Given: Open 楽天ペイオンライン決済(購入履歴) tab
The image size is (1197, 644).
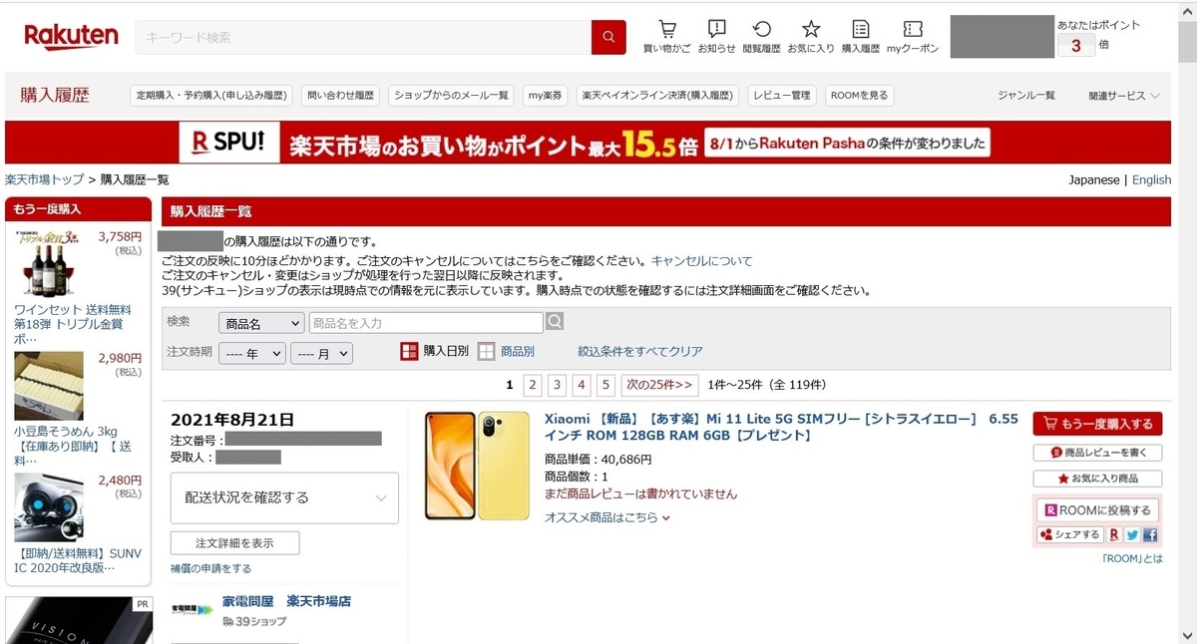Looking at the screenshot, I should pyautogui.click(x=658, y=96).
